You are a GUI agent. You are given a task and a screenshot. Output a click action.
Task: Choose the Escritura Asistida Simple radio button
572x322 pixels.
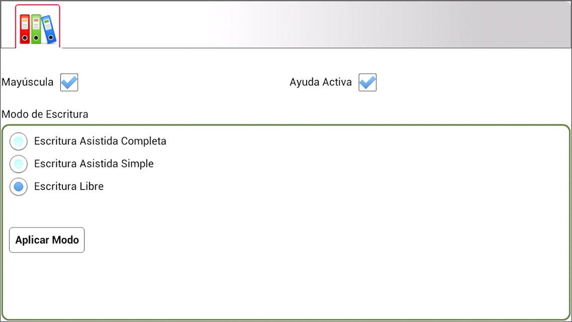pos(19,164)
